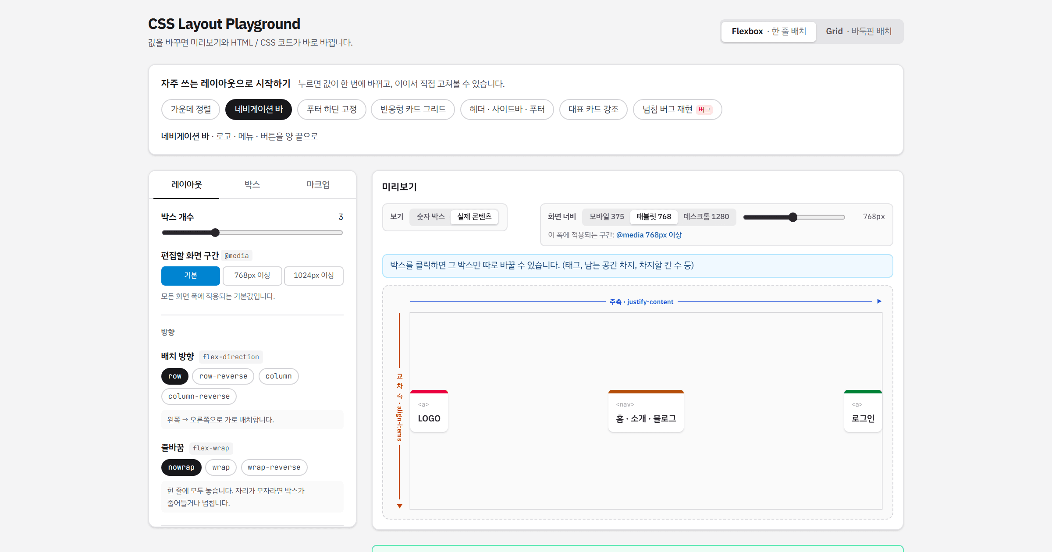The height and width of the screenshot is (552, 1052).
Task: Show 숫자 박스 view in preview
Action: point(430,217)
